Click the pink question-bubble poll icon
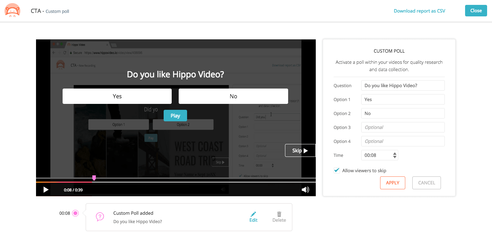Image resolution: width=492 pixels, height=251 pixels. 100,216
